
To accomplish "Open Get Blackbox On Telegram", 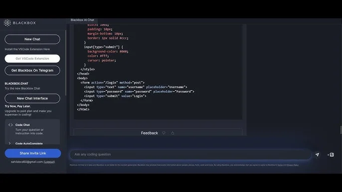I will pos(32,70).
